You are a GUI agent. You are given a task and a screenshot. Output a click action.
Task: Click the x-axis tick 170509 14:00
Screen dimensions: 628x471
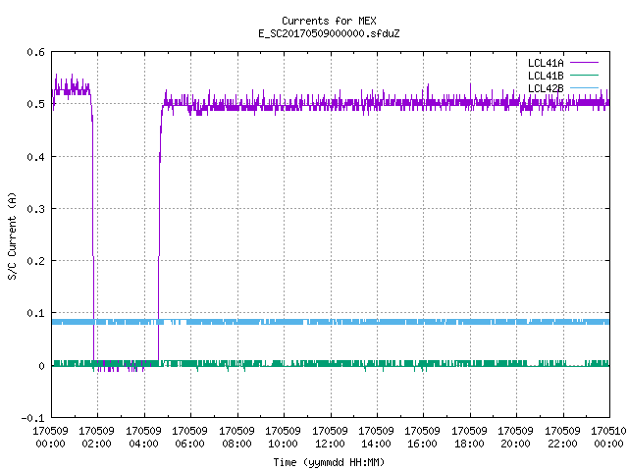[x=376, y=438]
